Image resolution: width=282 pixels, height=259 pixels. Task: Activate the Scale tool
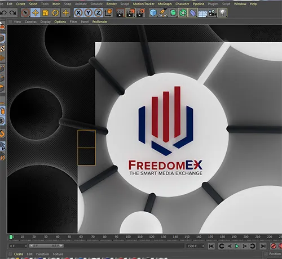tap(46, 13)
